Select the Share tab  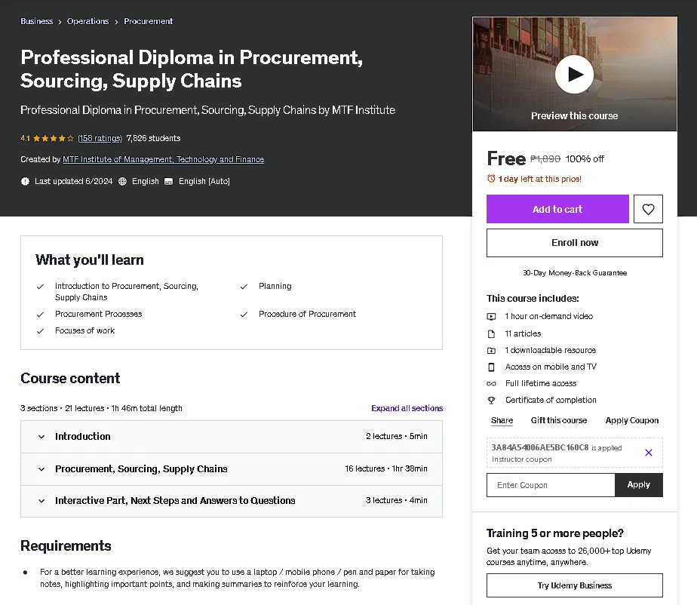coord(502,420)
